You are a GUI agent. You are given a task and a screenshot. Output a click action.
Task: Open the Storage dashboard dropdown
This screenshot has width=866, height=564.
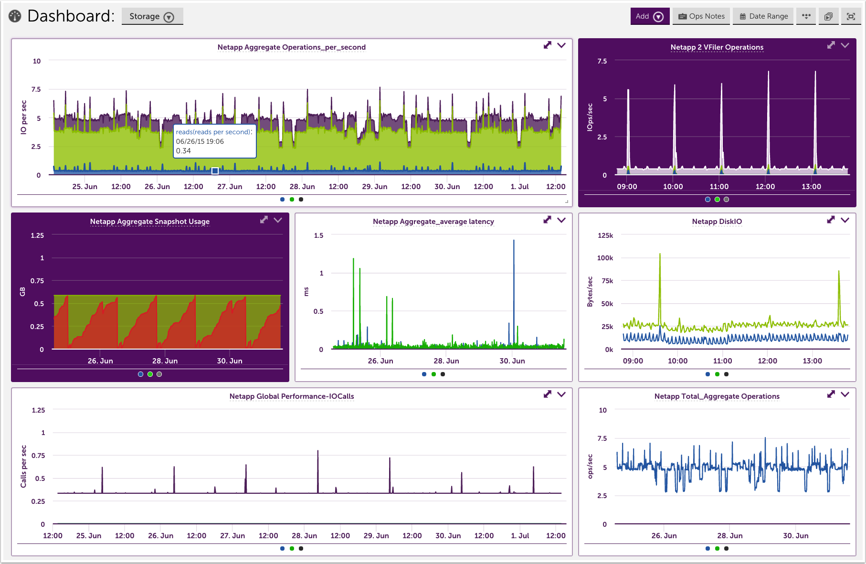tap(152, 16)
